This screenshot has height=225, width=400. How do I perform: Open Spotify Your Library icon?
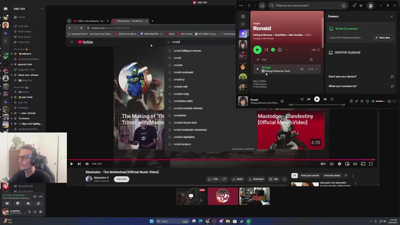tap(243, 16)
